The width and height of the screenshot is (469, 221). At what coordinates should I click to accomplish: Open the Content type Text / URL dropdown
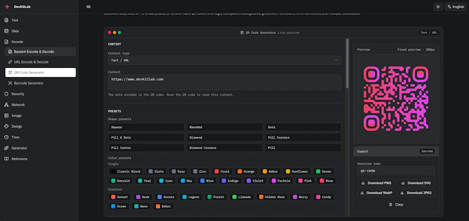[225, 60]
